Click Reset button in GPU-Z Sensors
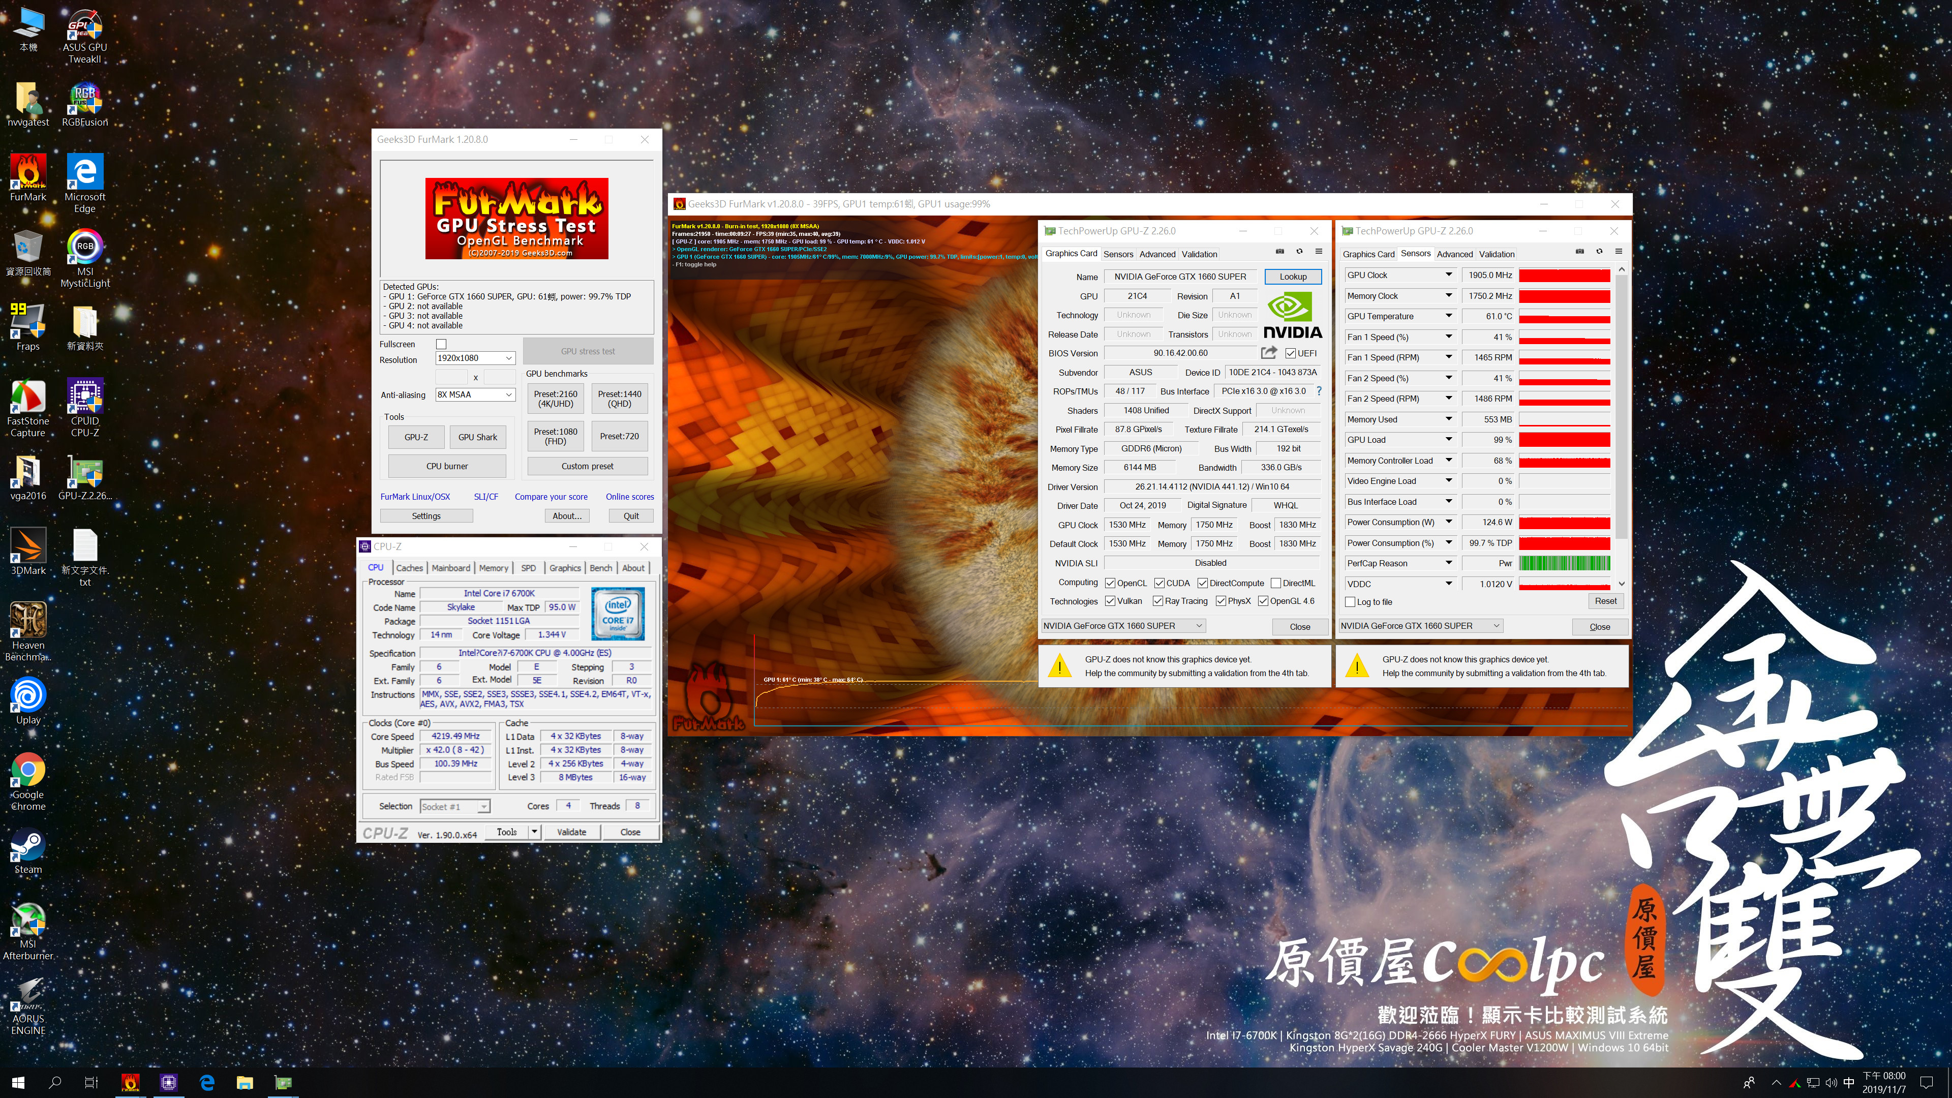This screenshot has height=1098, width=1952. click(x=1605, y=601)
